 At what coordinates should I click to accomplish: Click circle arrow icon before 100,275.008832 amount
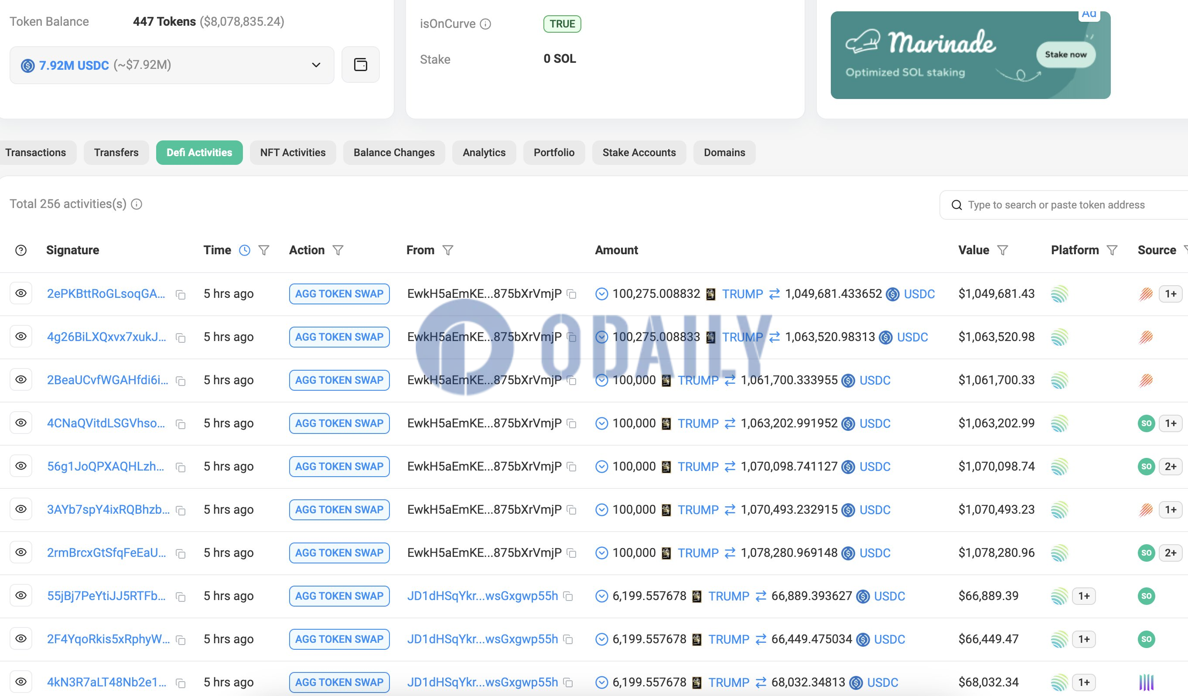pos(601,294)
